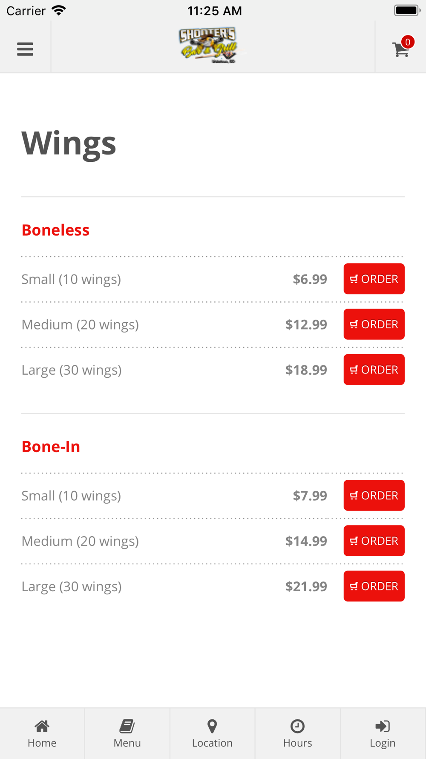Order Large Bone-In 30 wings
This screenshot has height=759, width=426.
click(374, 586)
